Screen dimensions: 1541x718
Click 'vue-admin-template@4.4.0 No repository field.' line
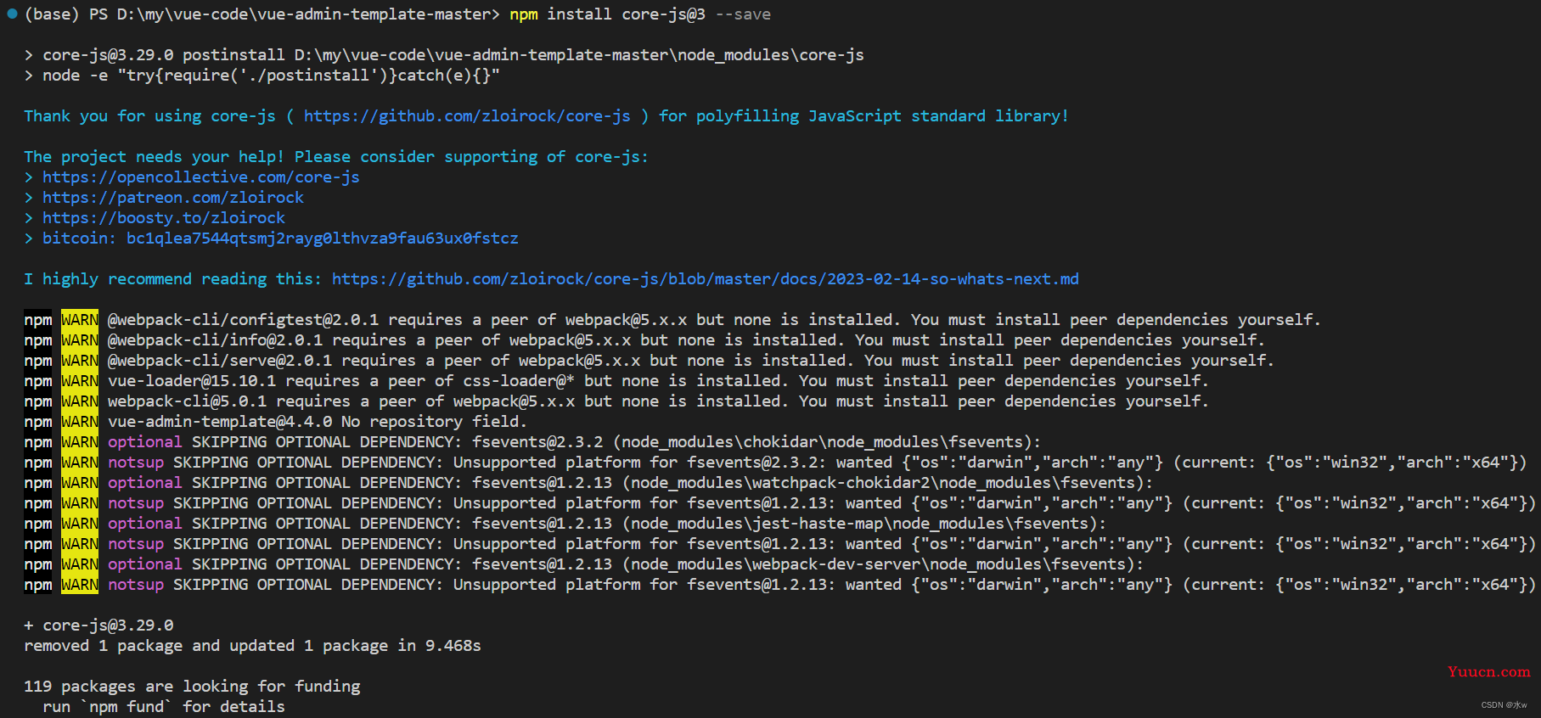275,422
